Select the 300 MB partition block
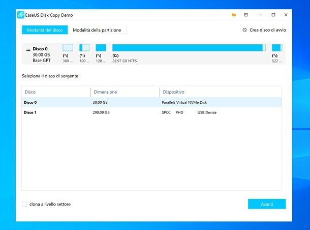This screenshot has width=310, height=230. [x=68, y=48]
